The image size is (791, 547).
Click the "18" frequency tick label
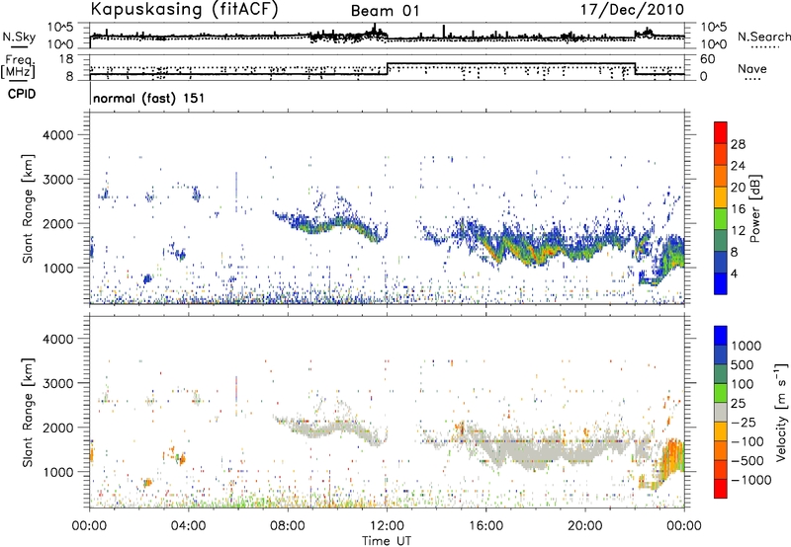(x=65, y=59)
